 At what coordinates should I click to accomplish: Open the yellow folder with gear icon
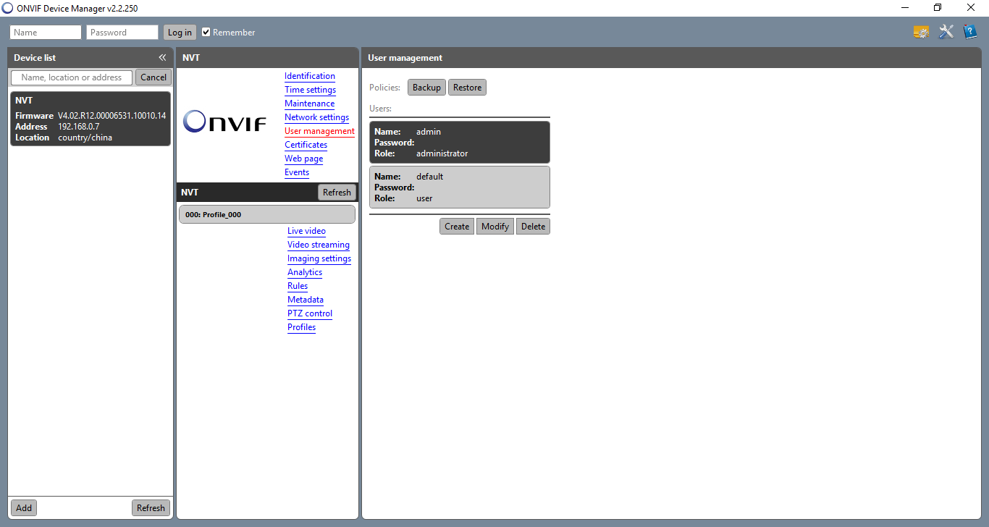[x=921, y=32]
